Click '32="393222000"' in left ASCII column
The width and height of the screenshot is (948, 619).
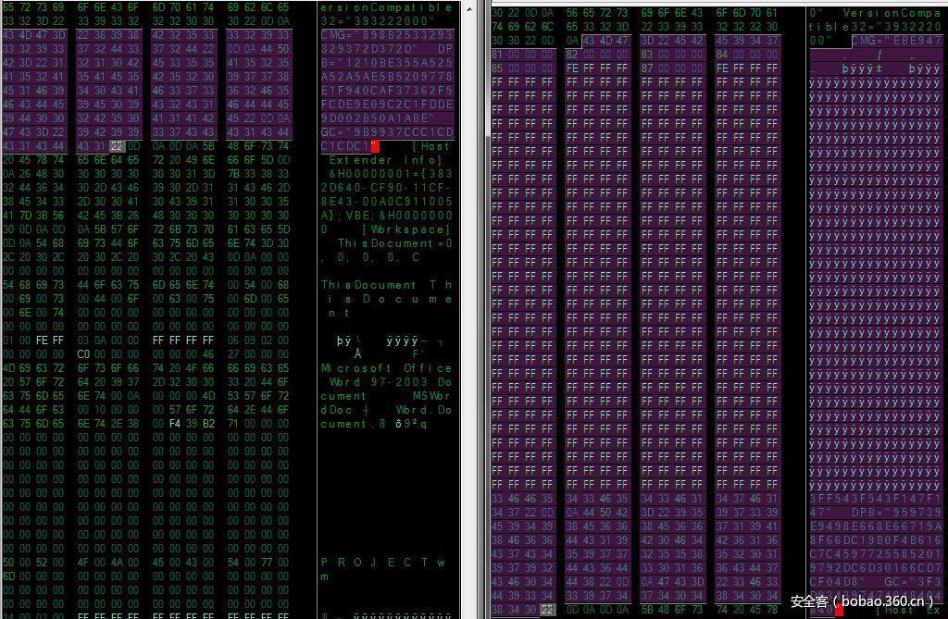[378, 21]
